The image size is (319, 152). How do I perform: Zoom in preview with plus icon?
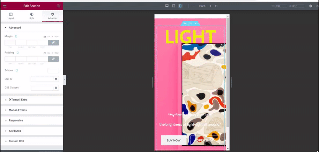[211, 6]
